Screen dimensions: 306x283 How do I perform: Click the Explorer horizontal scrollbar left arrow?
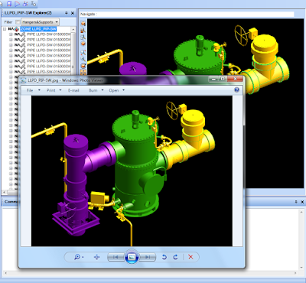pyautogui.click(x=4, y=192)
